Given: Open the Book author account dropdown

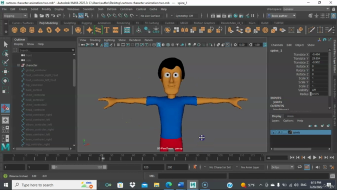Looking at the screenshot, I should (281, 16).
